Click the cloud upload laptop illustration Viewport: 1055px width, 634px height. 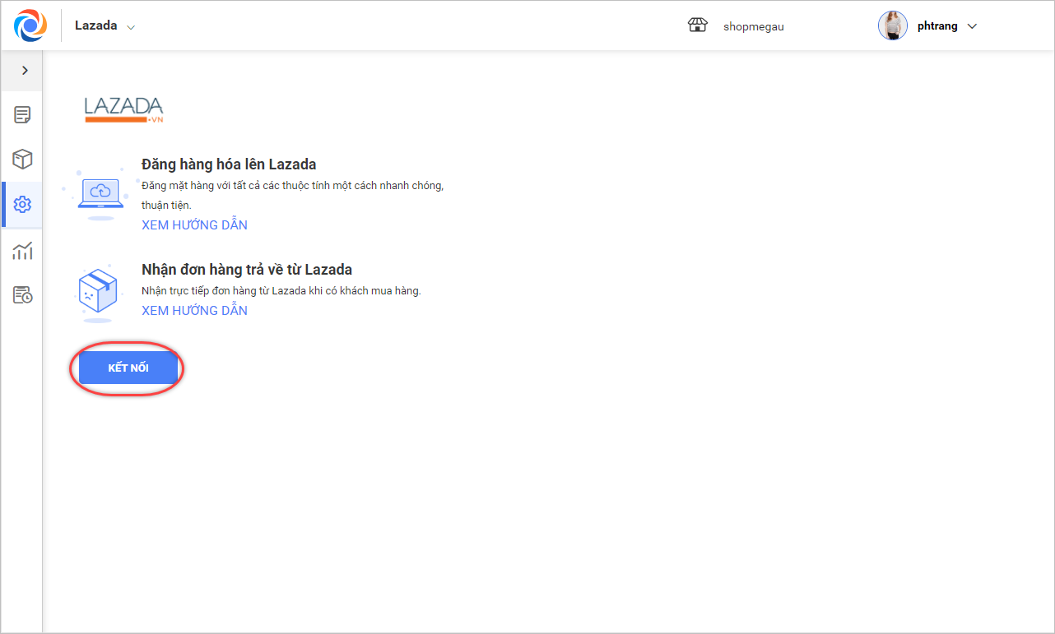100,195
